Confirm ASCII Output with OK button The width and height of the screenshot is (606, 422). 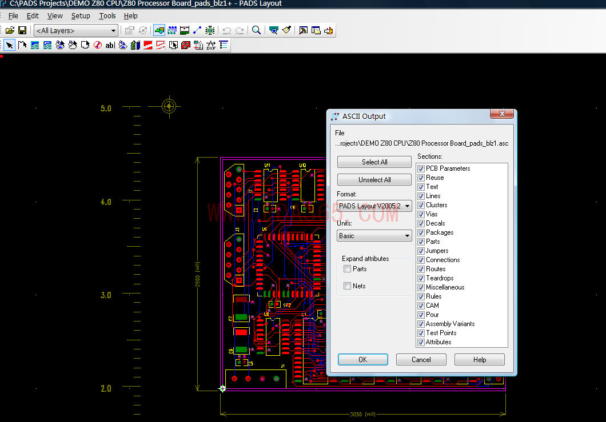click(362, 360)
